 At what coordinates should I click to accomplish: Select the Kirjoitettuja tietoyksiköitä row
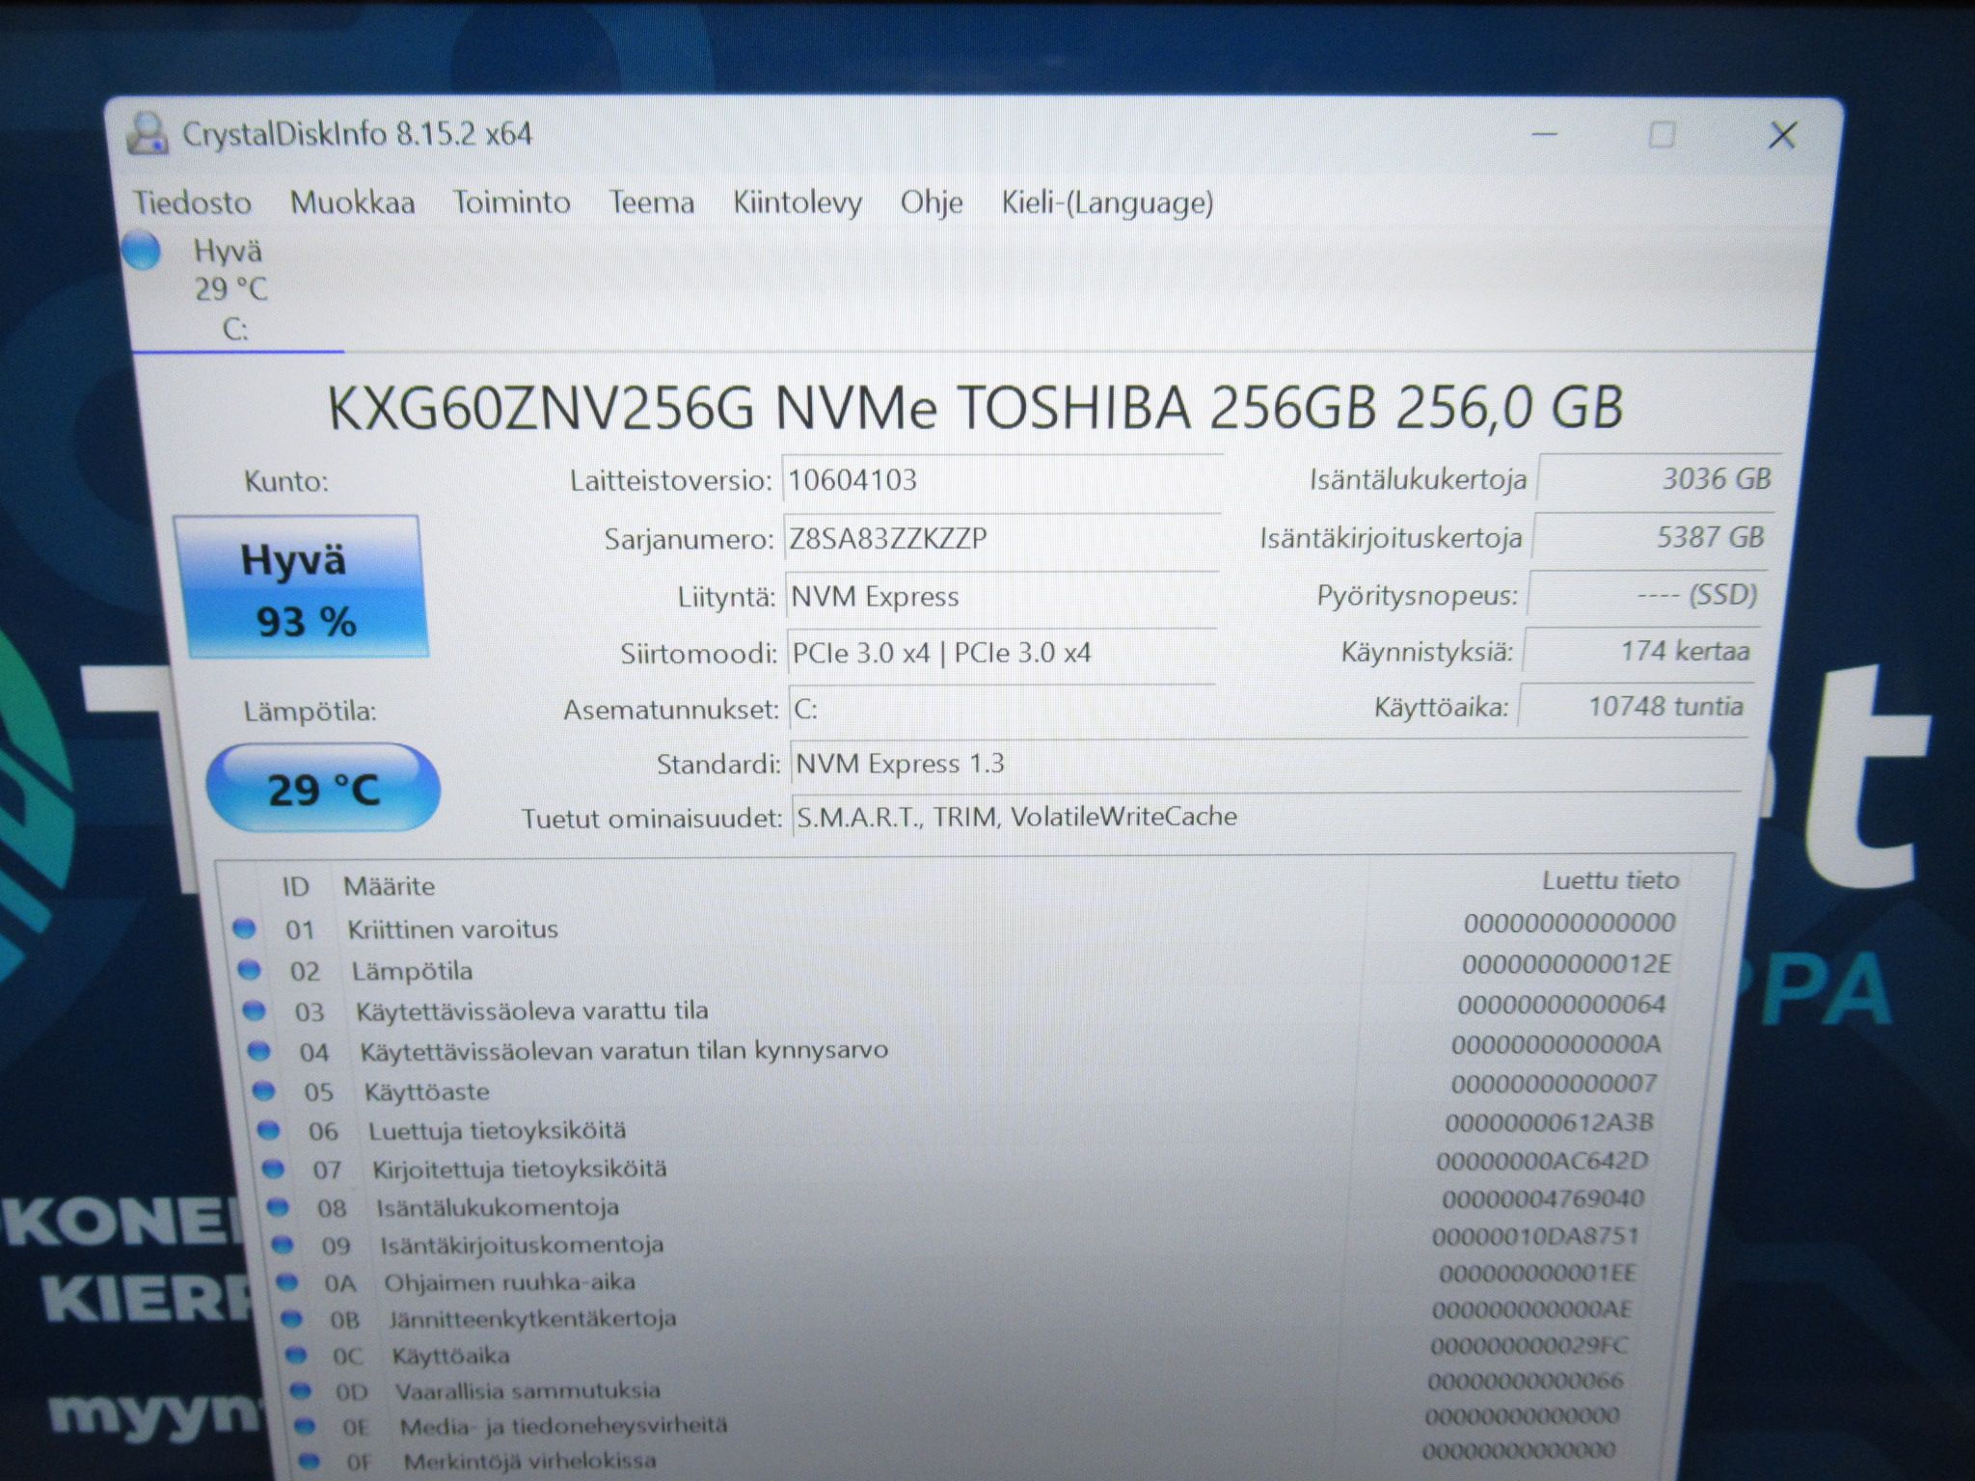tap(960, 1166)
